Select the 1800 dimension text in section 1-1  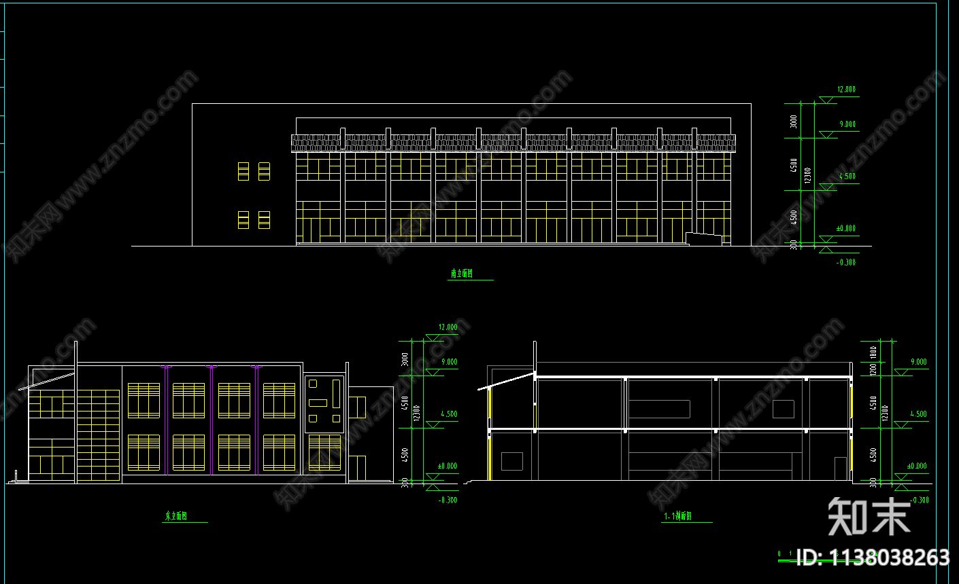873,352
